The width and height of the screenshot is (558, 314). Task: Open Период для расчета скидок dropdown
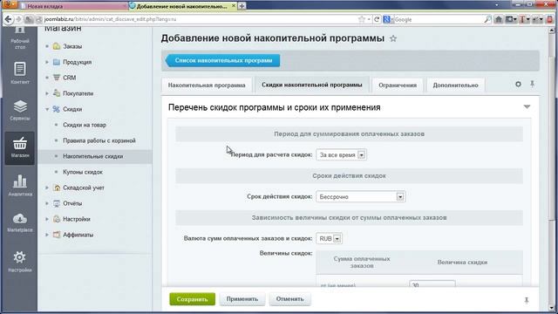tap(341, 155)
